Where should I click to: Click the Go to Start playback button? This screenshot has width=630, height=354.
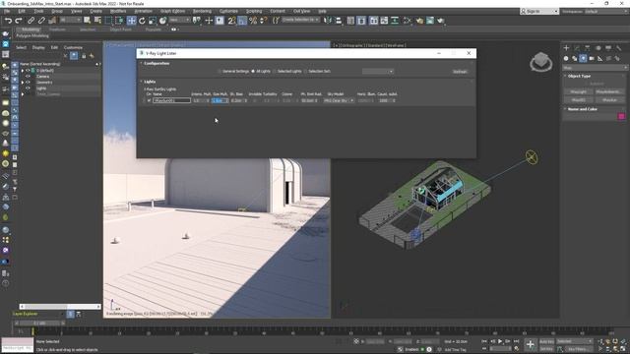coord(484,341)
